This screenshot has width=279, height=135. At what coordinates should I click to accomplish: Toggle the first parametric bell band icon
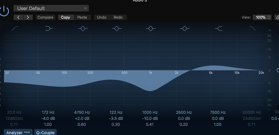click(x=83, y=28)
